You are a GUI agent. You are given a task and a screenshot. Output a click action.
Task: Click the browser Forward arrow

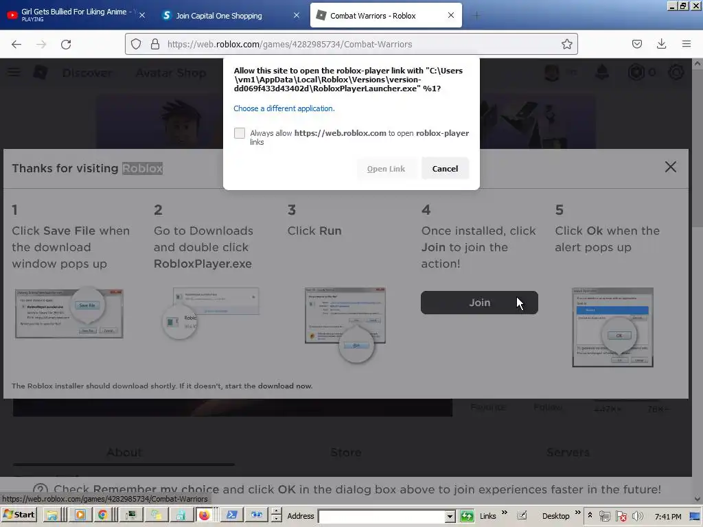[41, 44]
